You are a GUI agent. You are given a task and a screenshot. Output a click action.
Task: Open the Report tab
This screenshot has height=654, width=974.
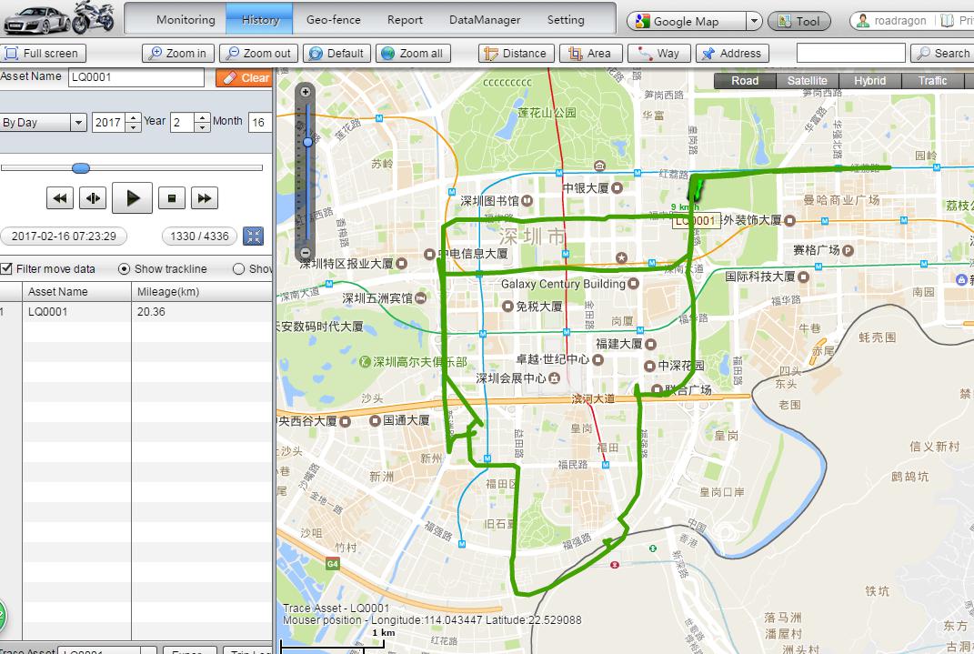point(405,19)
